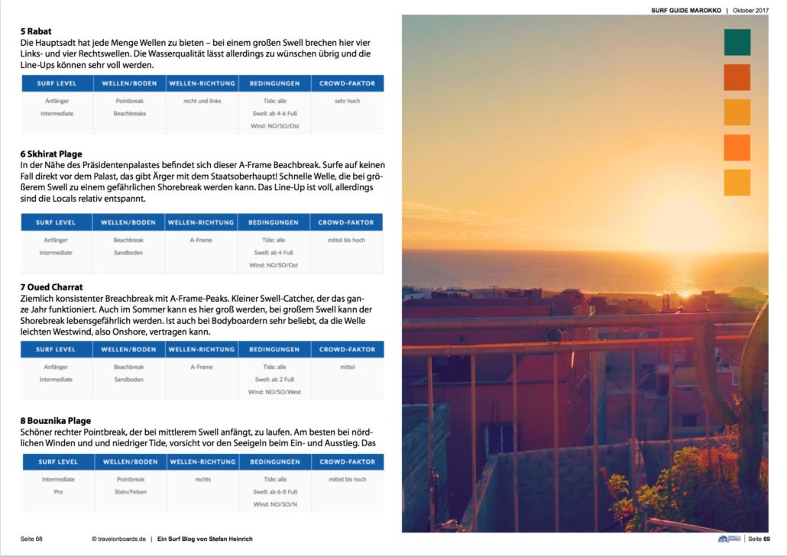The width and height of the screenshot is (787, 557).
Task: Click WELLEN/BODEN header in Rabat table
Action: click(129, 83)
